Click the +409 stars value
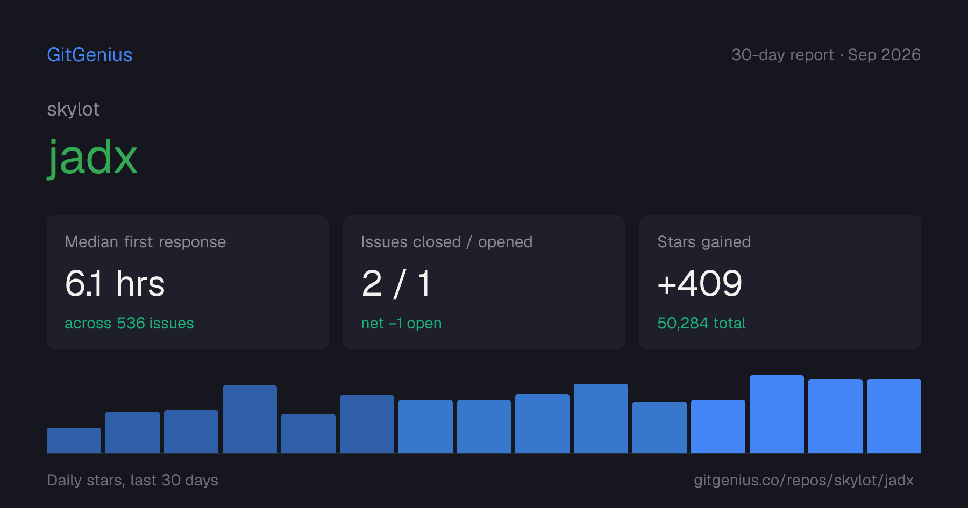Viewport: 968px width, 508px height. tap(700, 284)
